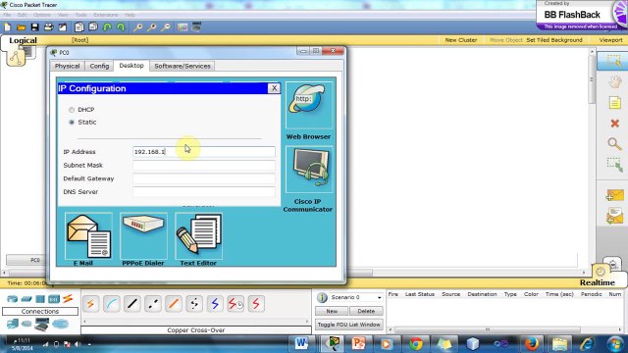Viewport: 628px width, 353px height.
Task: Switch to Realtime mode tab
Action: (x=598, y=282)
